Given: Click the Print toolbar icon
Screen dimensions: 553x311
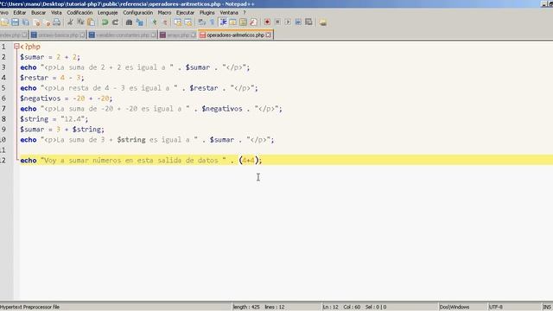Looking at the screenshot, I should [56, 22].
